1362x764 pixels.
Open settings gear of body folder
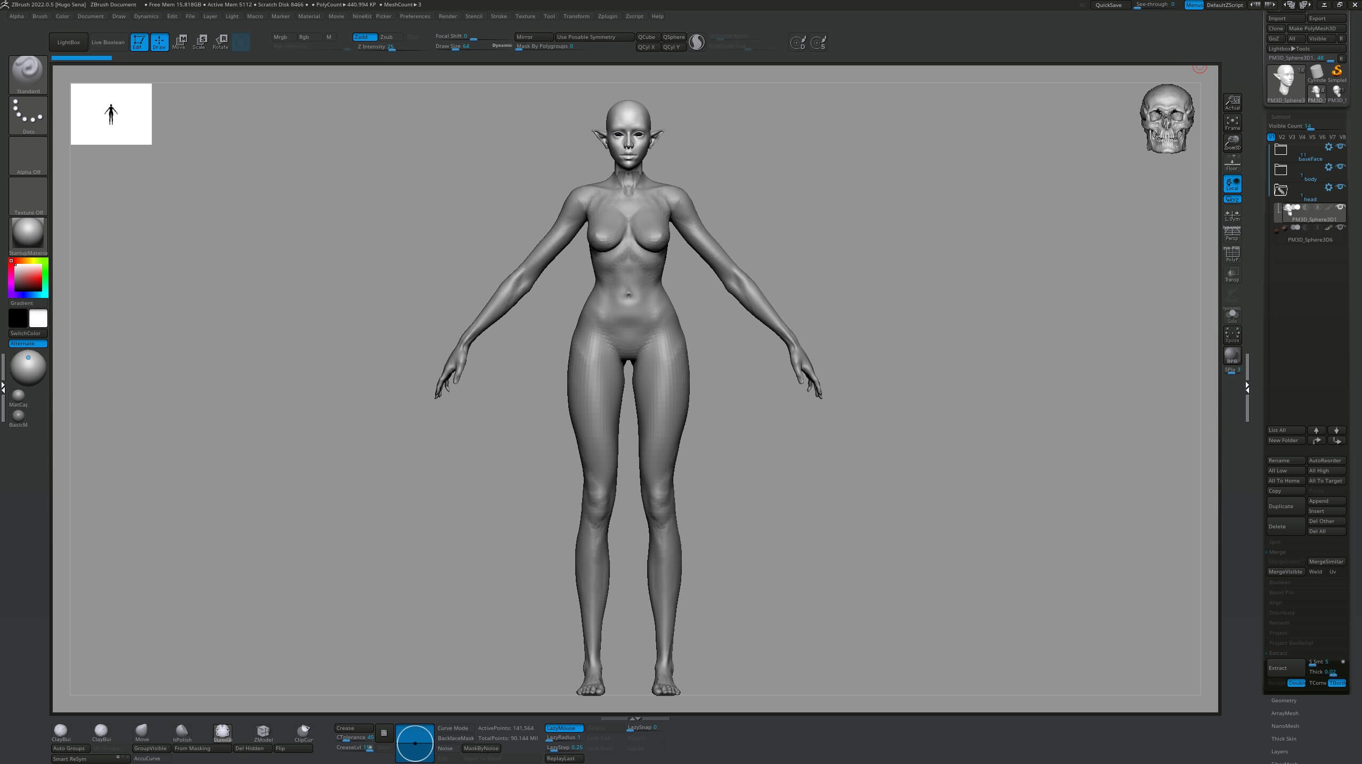click(1328, 167)
